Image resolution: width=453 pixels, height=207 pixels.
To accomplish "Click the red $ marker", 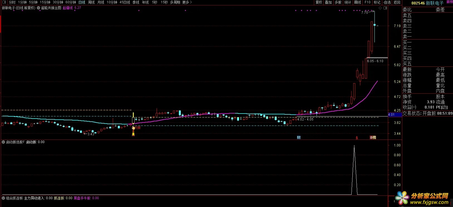I will coord(357,138).
